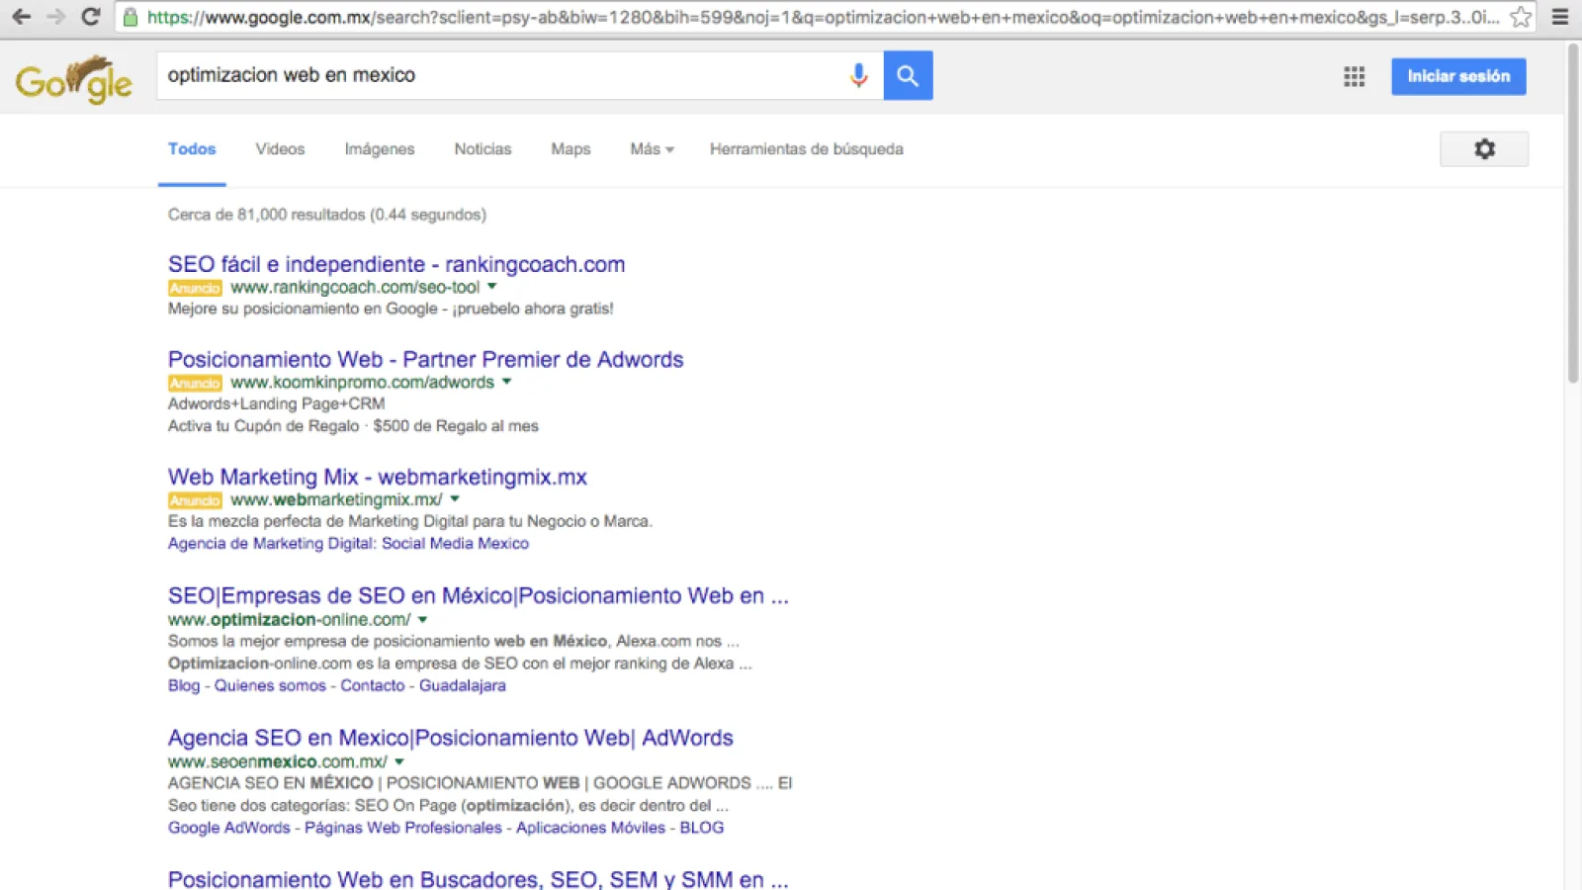Open Agencia SEO en Mexico result
The image size is (1582, 890).
[x=450, y=738]
